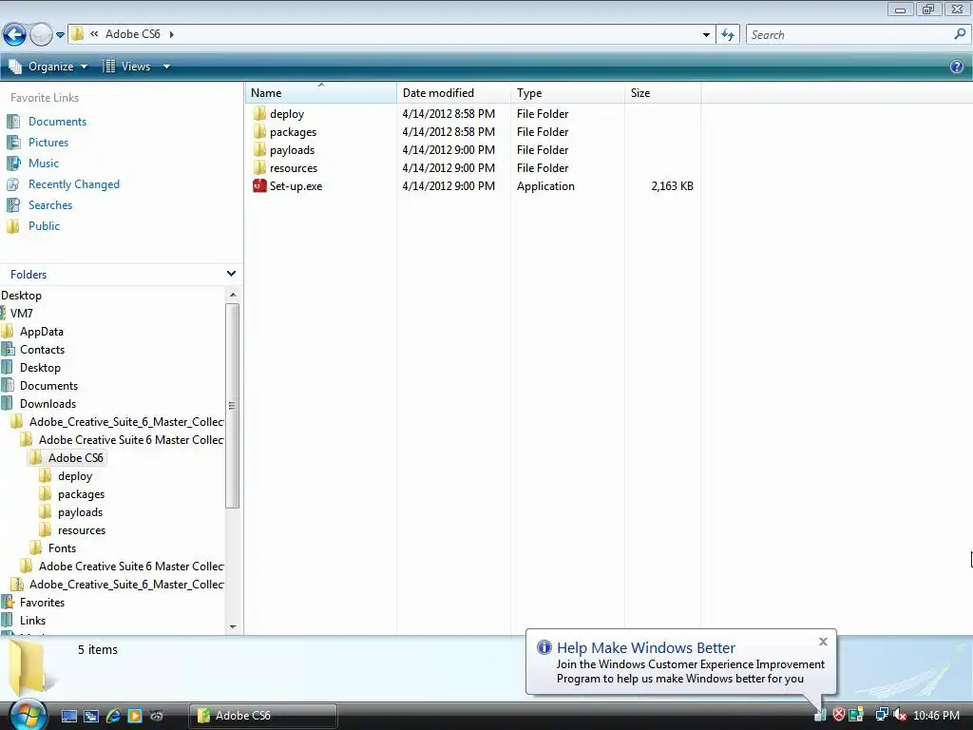Select Fonts in folder tree
This screenshot has height=730, width=973.
pos(62,548)
